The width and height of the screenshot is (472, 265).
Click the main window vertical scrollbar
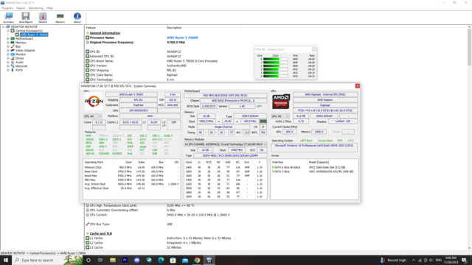469,138
